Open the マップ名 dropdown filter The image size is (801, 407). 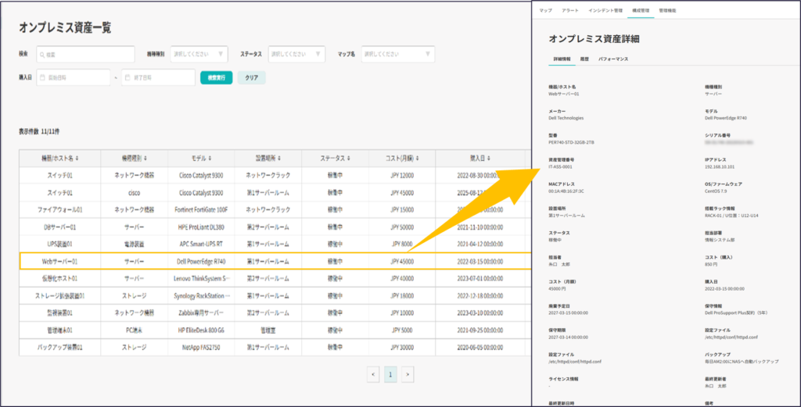(397, 55)
